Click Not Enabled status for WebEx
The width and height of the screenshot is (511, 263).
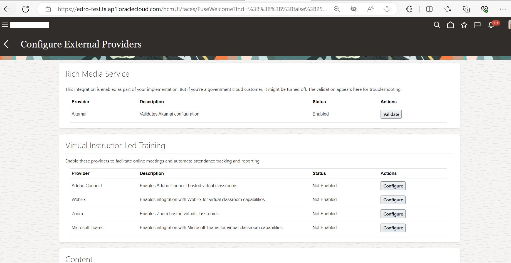[x=325, y=199]
